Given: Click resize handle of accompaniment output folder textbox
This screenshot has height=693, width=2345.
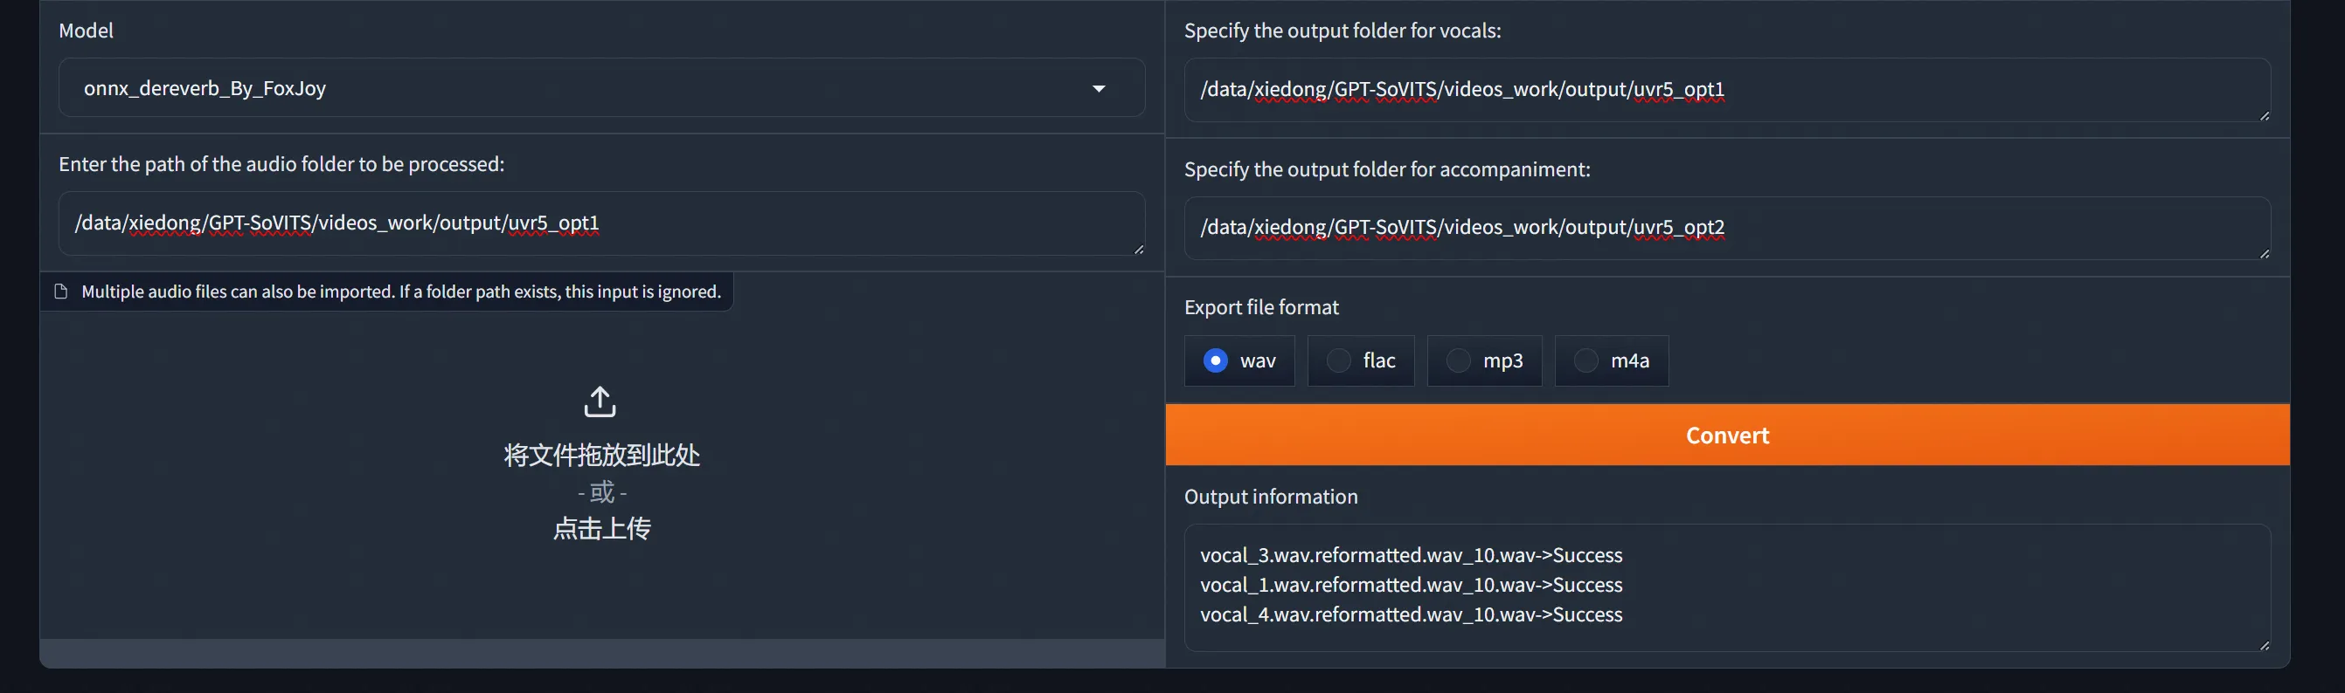Looking at the screenshot, I should pos(2263,254).
